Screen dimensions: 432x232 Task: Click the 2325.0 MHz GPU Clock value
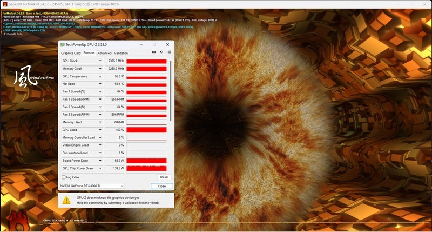114,61
